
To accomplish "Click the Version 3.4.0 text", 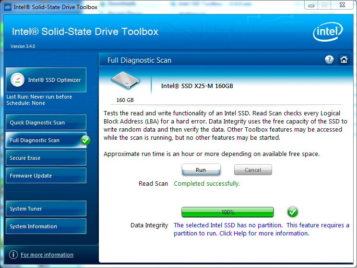I will (x=23, y=46).
